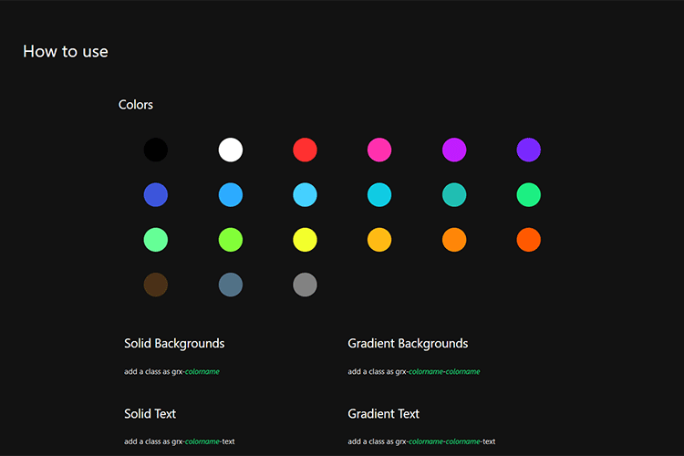
Task: Choose the lime green color circle
Action: (231, 240)
